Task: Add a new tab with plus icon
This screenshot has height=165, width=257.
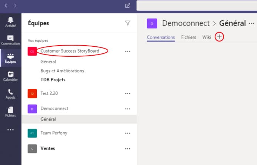Action: [219, 37]
